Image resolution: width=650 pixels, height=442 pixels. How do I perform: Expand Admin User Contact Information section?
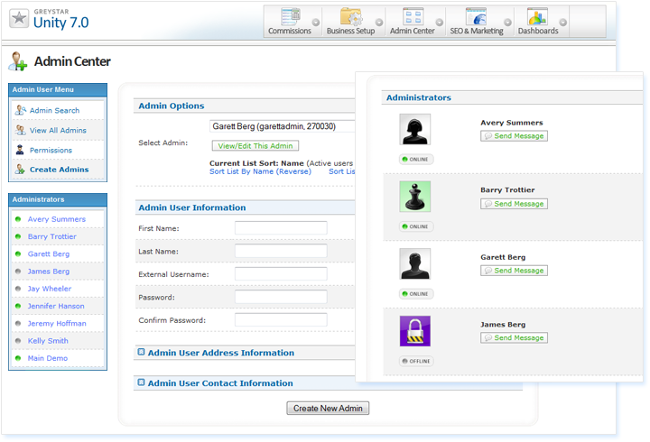[x=141, y=382]
